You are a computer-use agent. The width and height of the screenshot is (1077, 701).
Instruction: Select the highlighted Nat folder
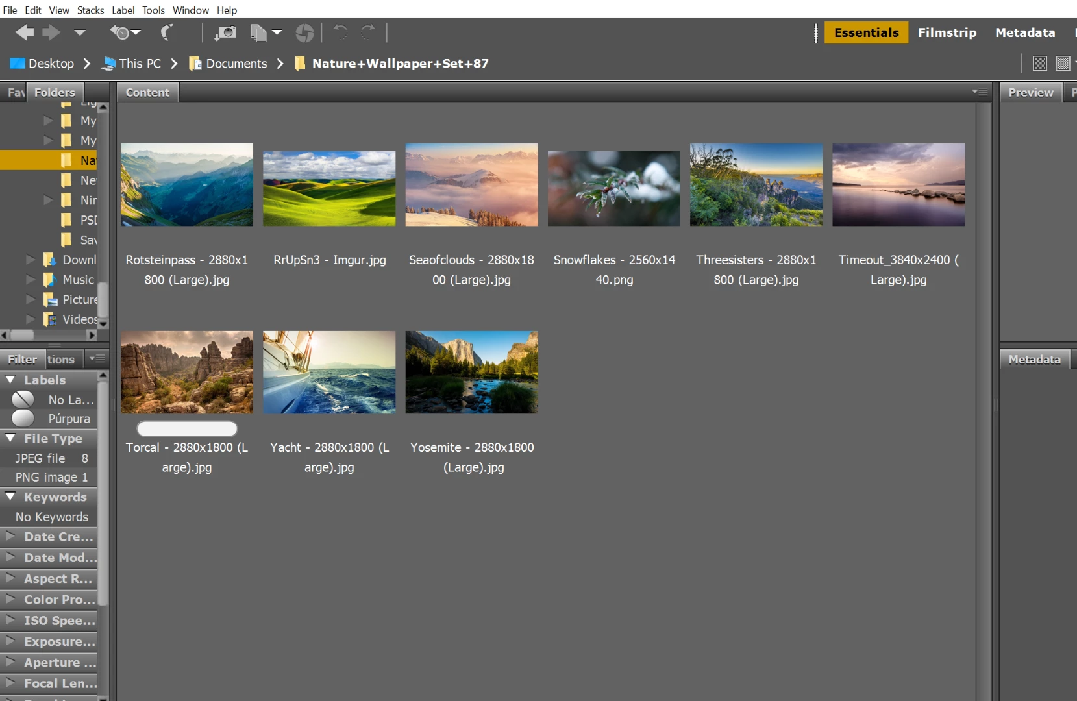tap(49, 160)
